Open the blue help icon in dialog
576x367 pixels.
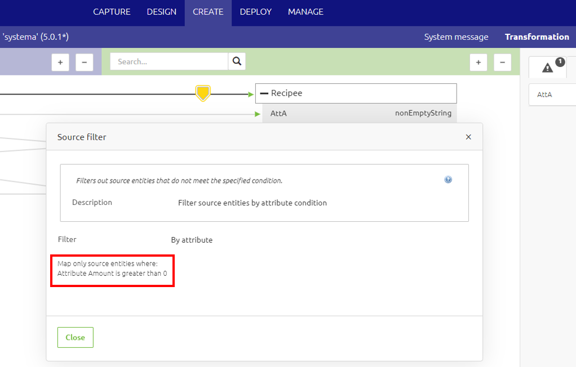click(x=448, y=180)
